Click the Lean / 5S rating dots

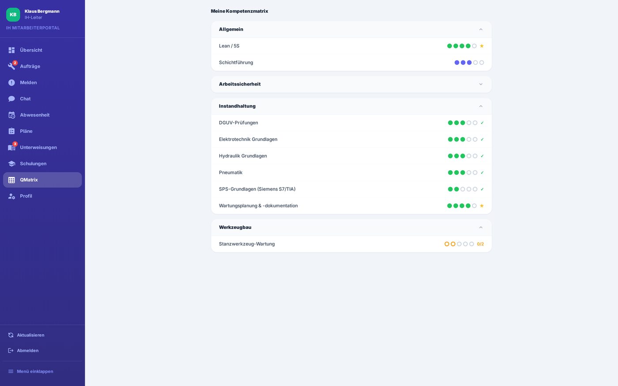tap(462, 46)
